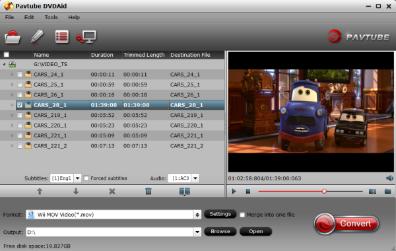Open the Edit pencil tool
The image size is (396, 251).
coord(37,37)
